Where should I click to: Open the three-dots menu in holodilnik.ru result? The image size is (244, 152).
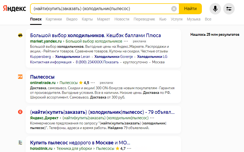[x=129, y=148]
